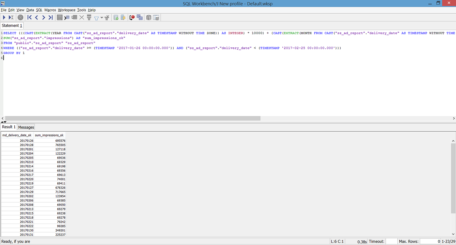Screen dimensions: 456x245
Task: Open the Macros menu
Action: coord(50,10)
